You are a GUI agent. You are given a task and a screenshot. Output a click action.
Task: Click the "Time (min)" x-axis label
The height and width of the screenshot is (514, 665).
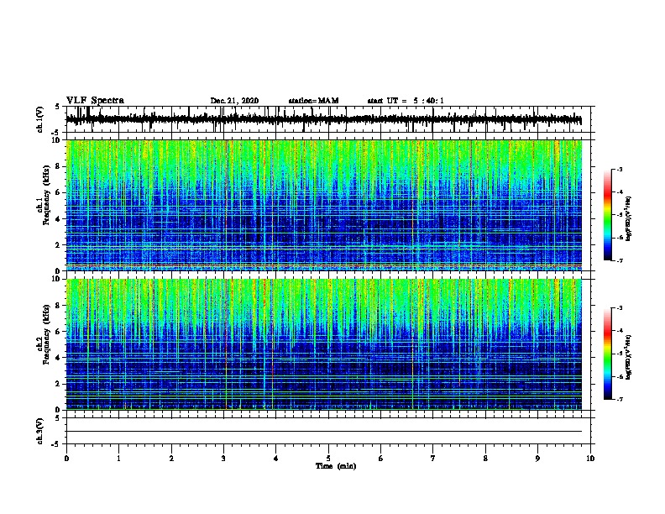pyautogui.click(x=336, y=466)
